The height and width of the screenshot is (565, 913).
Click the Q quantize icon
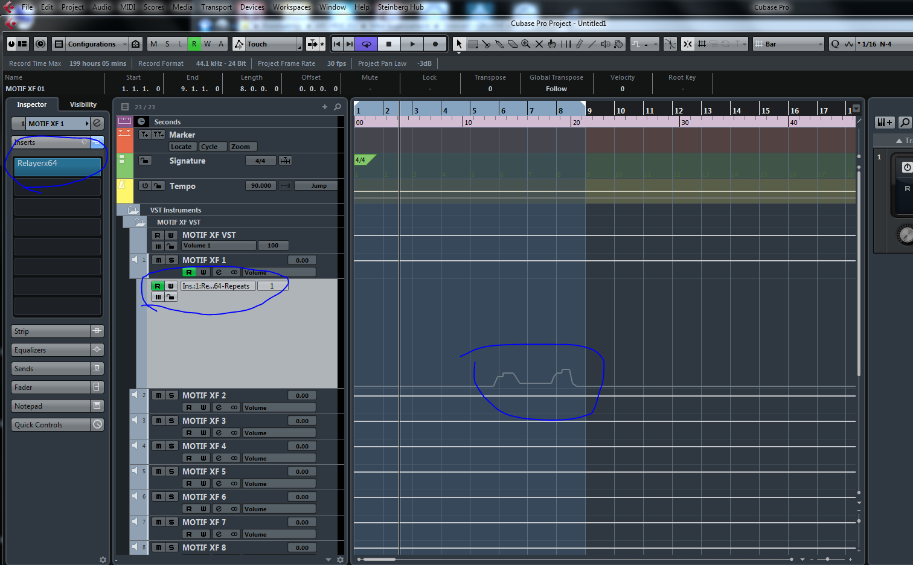[835, 44]
